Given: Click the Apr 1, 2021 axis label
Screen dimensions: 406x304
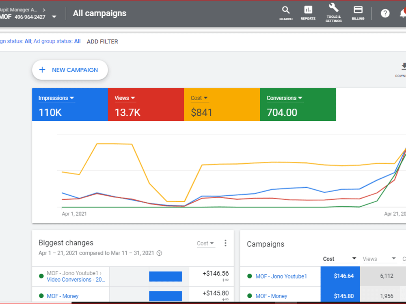Looking at the screenshot, I should pyautogui.click(x=74, y=214).
